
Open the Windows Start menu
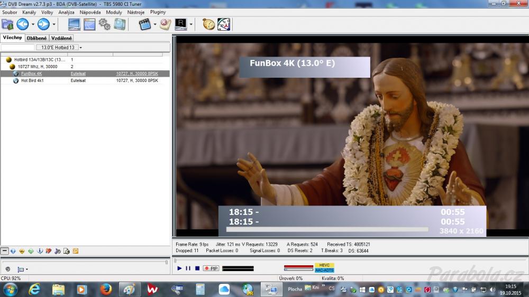pyautogui.click(x=10, y=289)
